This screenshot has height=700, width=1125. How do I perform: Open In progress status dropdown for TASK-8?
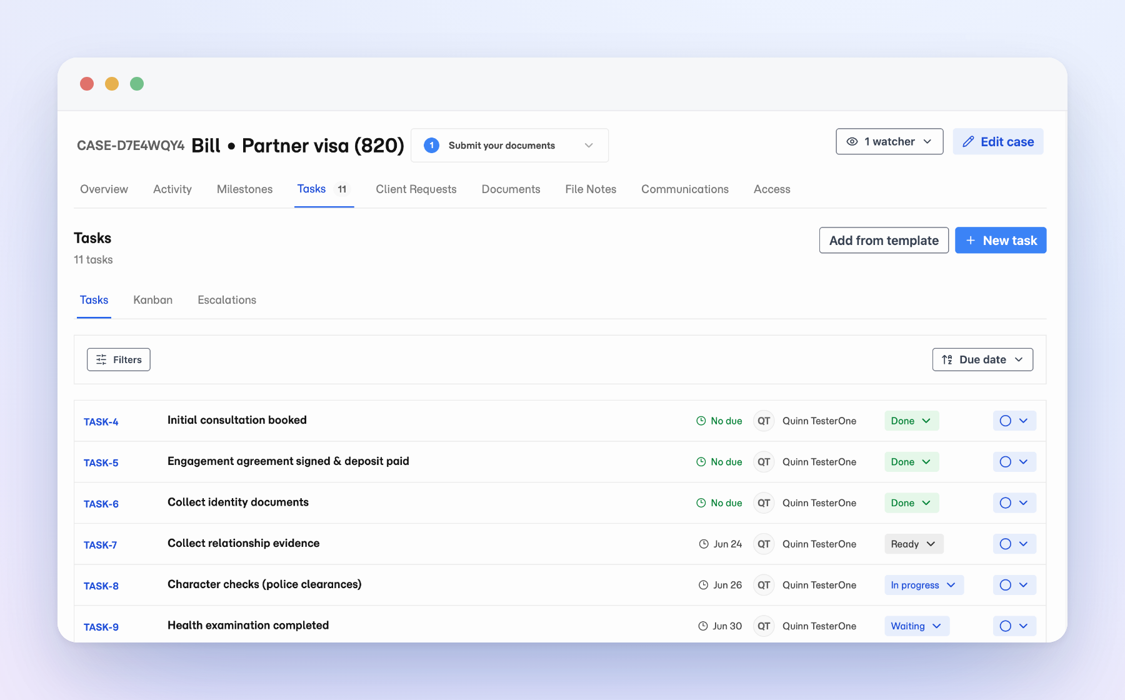(x=924, y=586)
